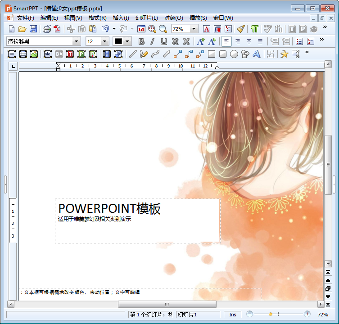Open the font size dropdown
339x324 pixels.
click(x=104, y=41)
